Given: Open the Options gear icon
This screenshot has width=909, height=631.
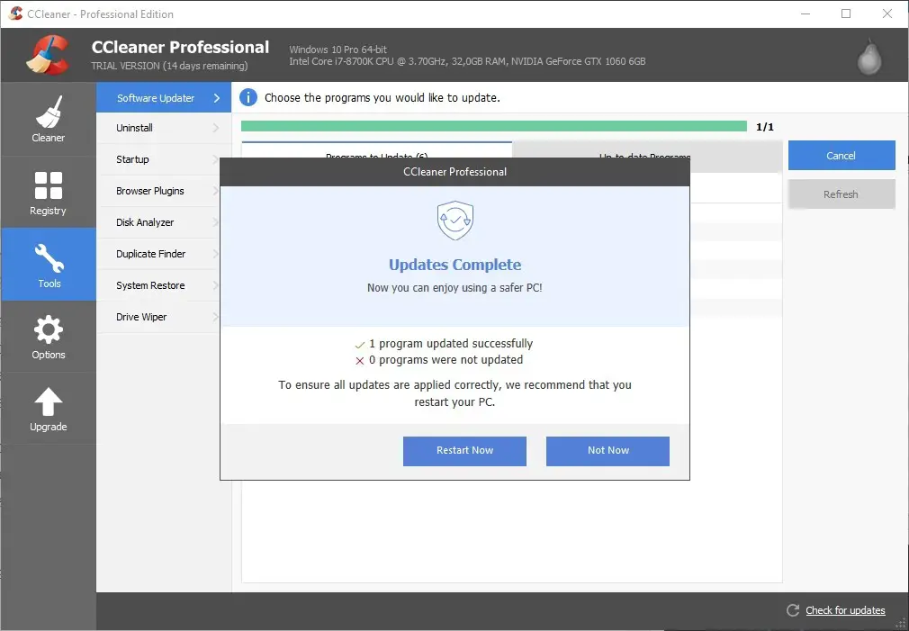Looking at the screenshot, I should click(48, 330).
